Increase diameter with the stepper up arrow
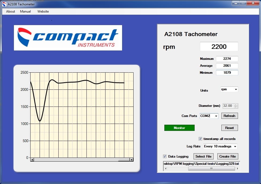 coord(236,105)
